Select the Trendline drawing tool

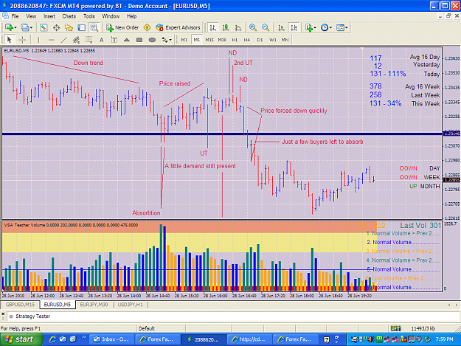(63, 40)
